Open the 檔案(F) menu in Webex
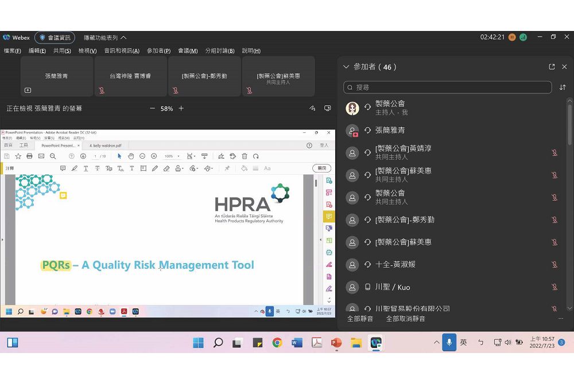 point(13,51)
